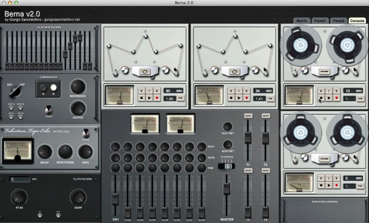Click the FFW button on first tape deck
369x223 pixels.
pyautogui.click(x=180, y=99)
